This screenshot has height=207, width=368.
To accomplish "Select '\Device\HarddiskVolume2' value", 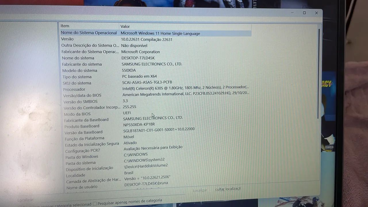I will (146, 166).
